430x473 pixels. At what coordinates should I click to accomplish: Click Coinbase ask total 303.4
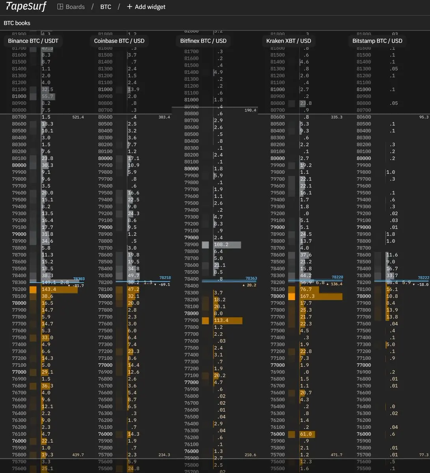click(x=164, y=117)
